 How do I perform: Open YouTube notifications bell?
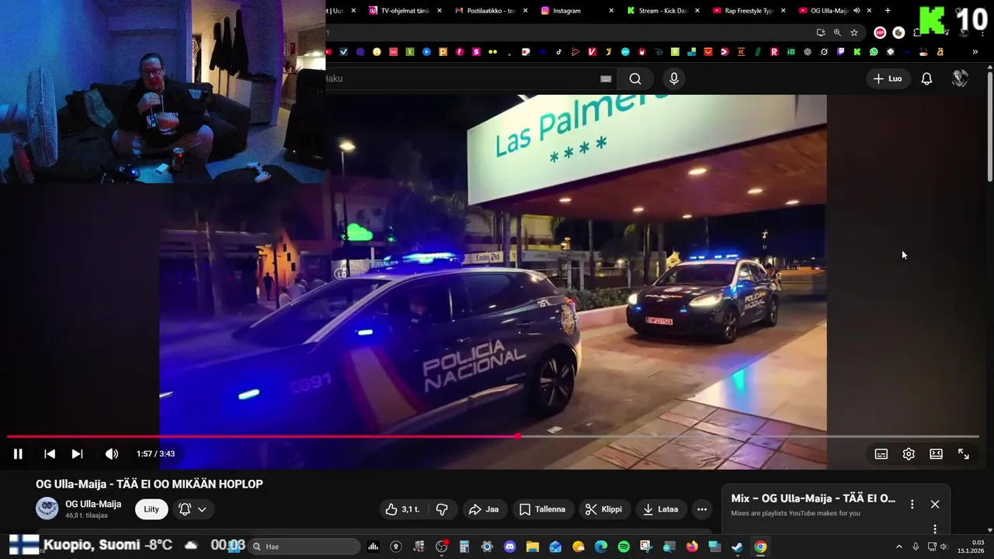tap(926, 78)
